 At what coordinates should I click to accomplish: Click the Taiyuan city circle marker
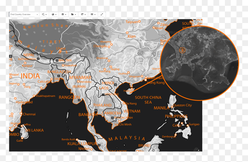point(139,21)
